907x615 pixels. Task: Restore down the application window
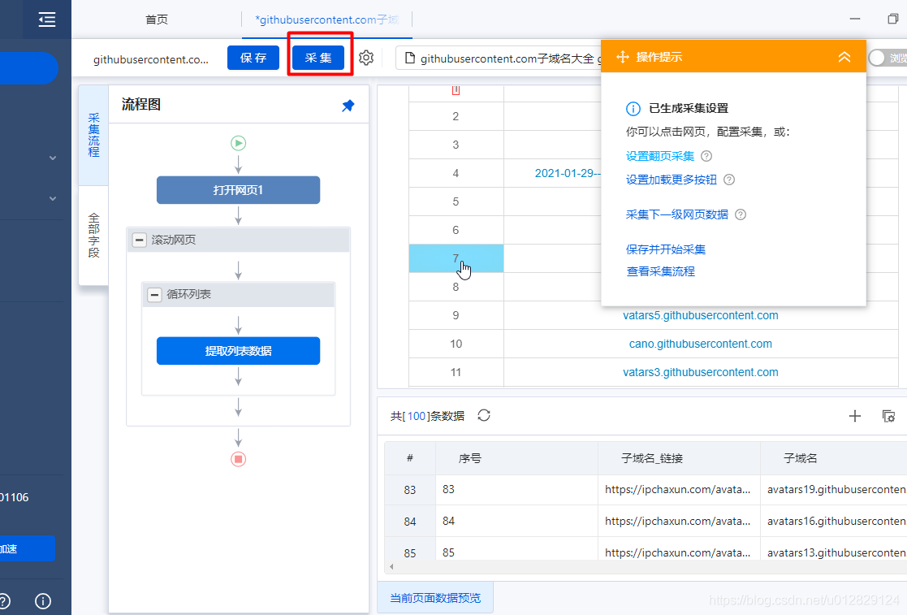pyautogui.click(x=892, y=19)
